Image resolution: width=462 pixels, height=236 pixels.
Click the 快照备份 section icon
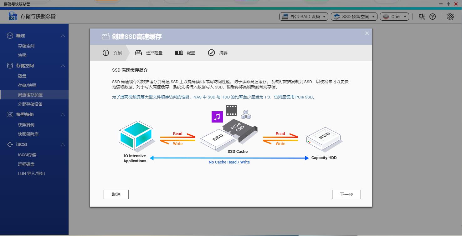point(9,114)
